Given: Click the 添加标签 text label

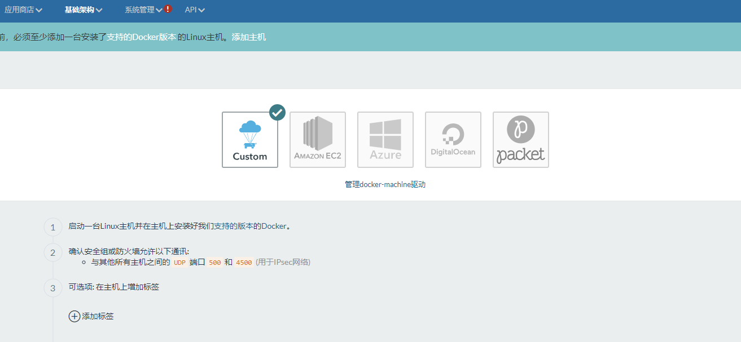Looking at the screenshot, I should click(x=98, y=316).
